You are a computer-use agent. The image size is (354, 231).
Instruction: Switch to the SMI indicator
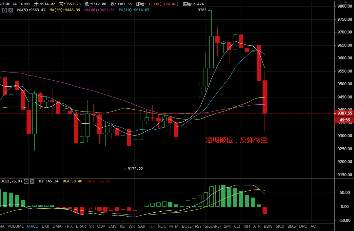(227, 226)
